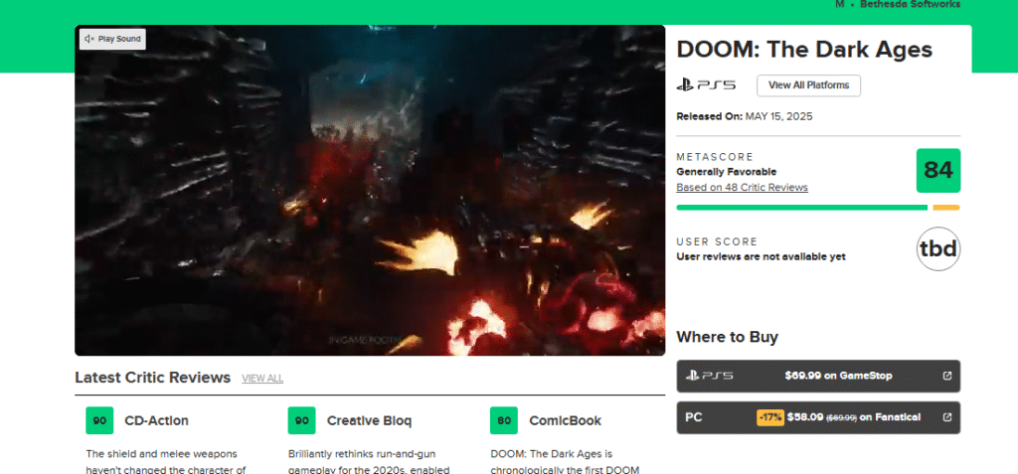Click the CD-Action review excerpt text
Screen dimensions: 1018x474
pos(166,462)
